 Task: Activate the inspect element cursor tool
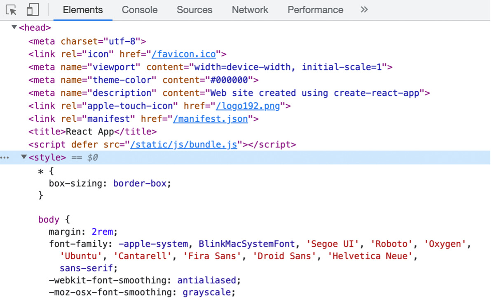click(x=11, y=9)
